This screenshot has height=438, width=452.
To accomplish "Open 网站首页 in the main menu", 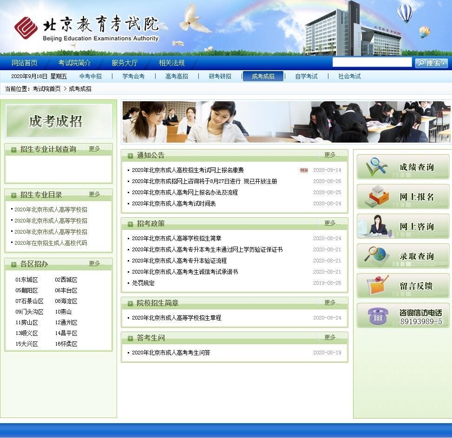I will coord(25,63).
